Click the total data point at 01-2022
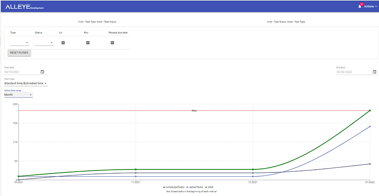The height and width of the screenshot is (196, 379). click(370, 111)
